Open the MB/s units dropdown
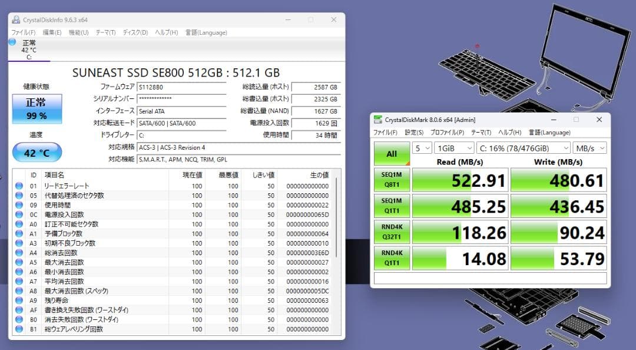This screenshot has height=350, width=636. point(589,148)
